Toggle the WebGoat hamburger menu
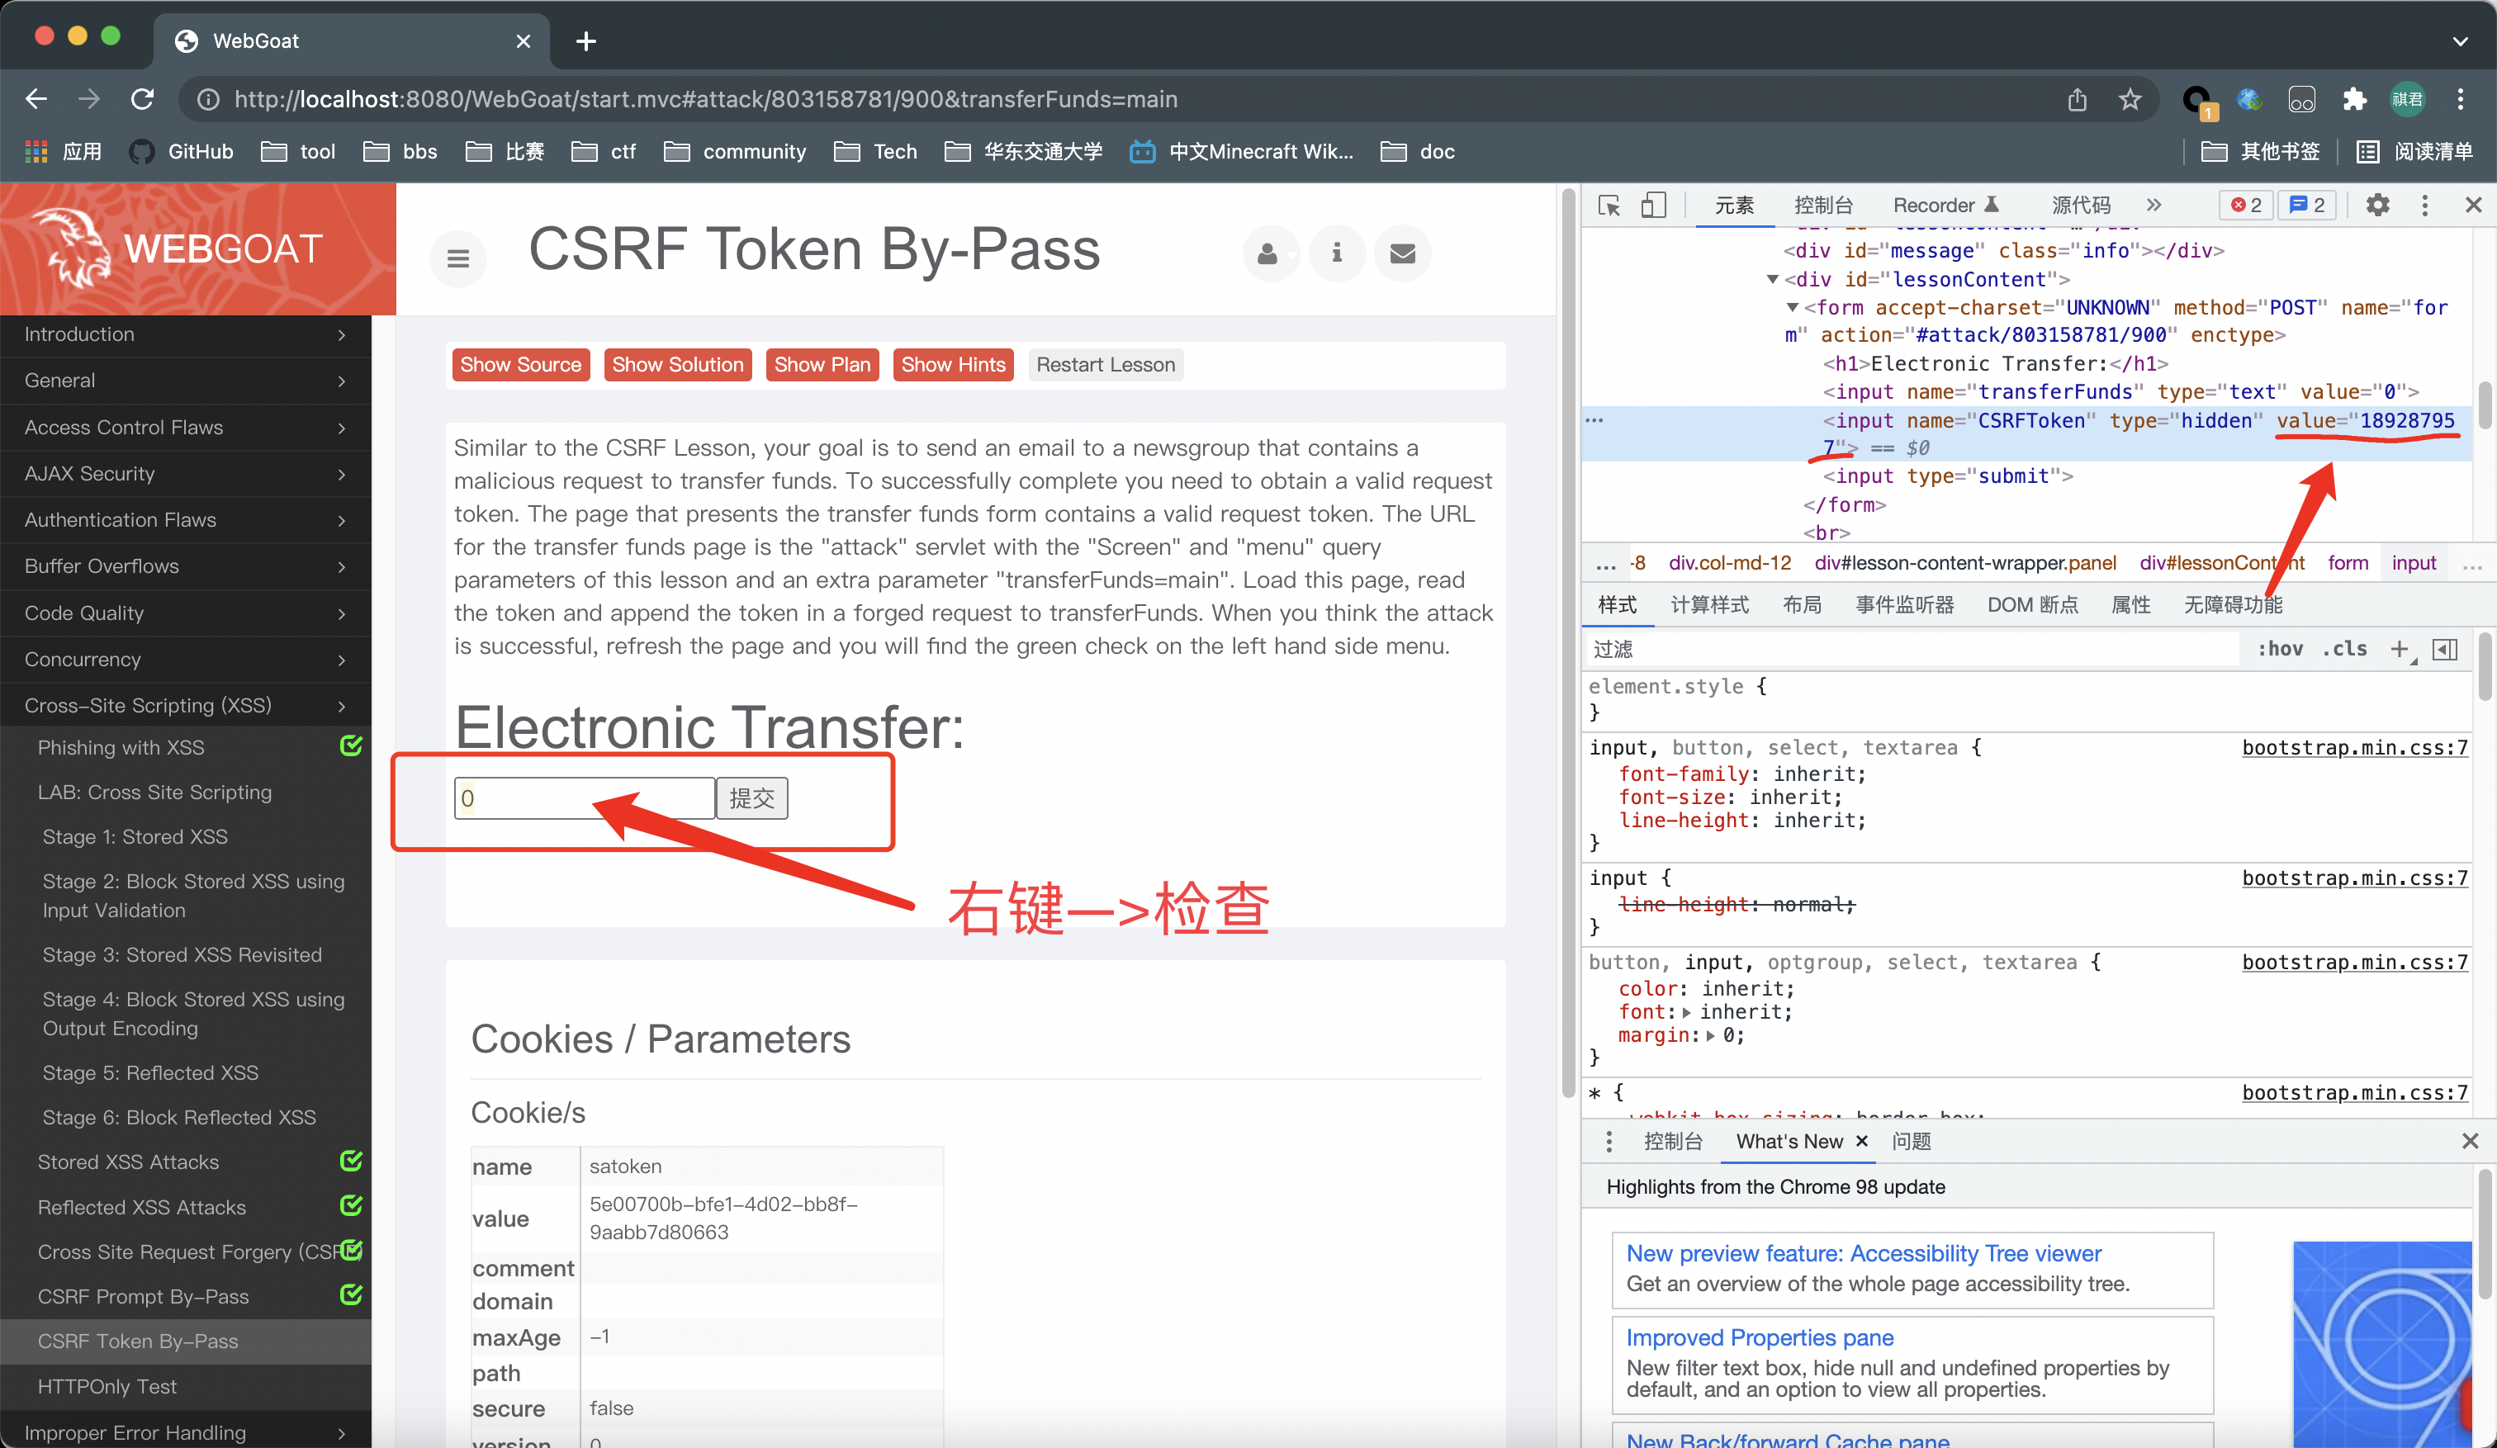The width and height of the screenshot is (2497, 1448). pyautogui.click(x=457, y=258)
